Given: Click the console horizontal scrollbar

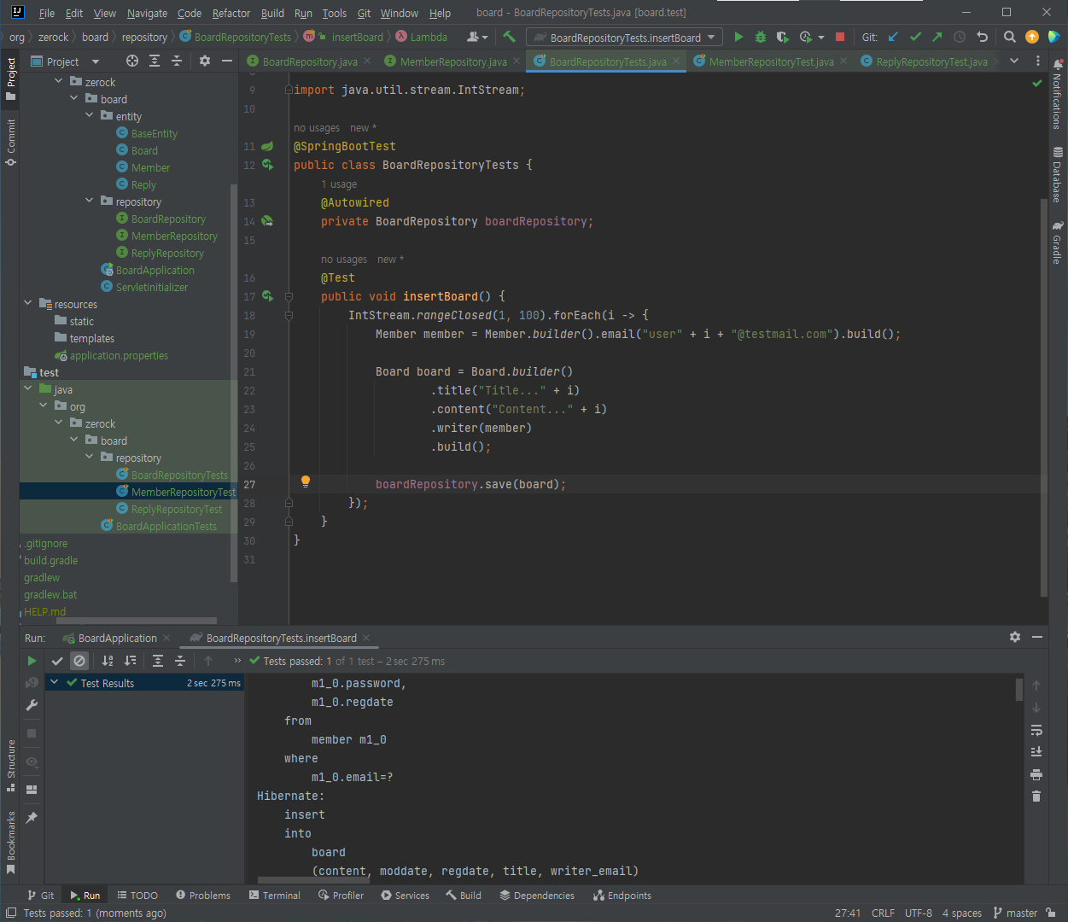Looking at the screenshot, I should [x=312, y=880].
